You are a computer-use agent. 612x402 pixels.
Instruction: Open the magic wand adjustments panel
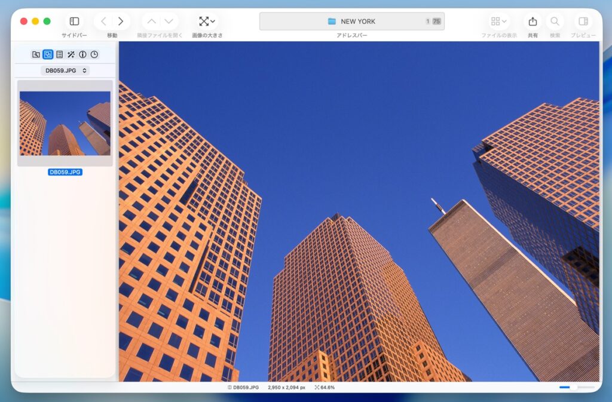[x=71, y=54]
